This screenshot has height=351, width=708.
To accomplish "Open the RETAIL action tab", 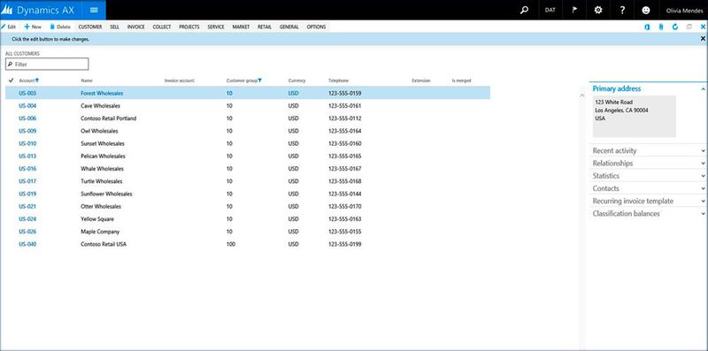I will pos(265,27).
